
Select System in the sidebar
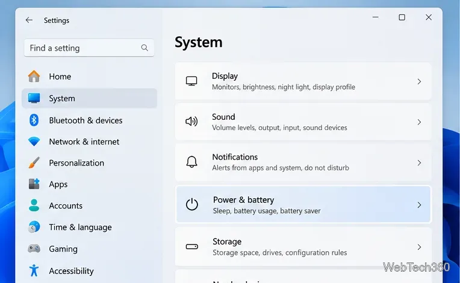89,98
